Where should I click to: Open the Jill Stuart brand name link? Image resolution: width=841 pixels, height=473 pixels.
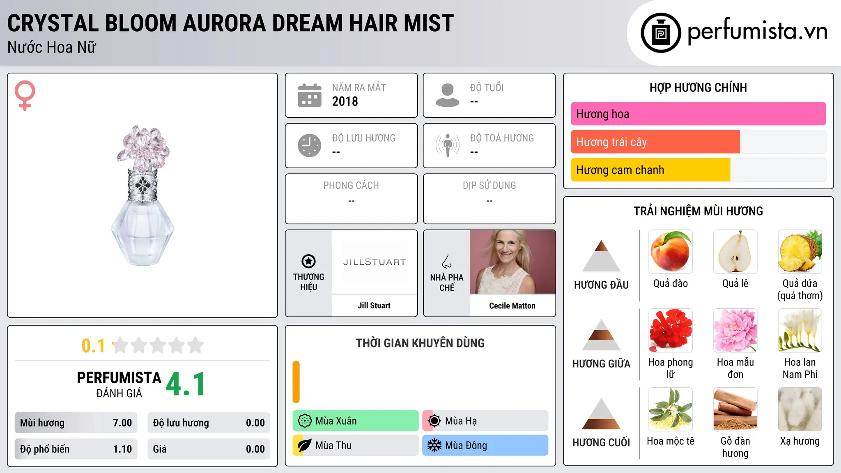pos(374,305)
